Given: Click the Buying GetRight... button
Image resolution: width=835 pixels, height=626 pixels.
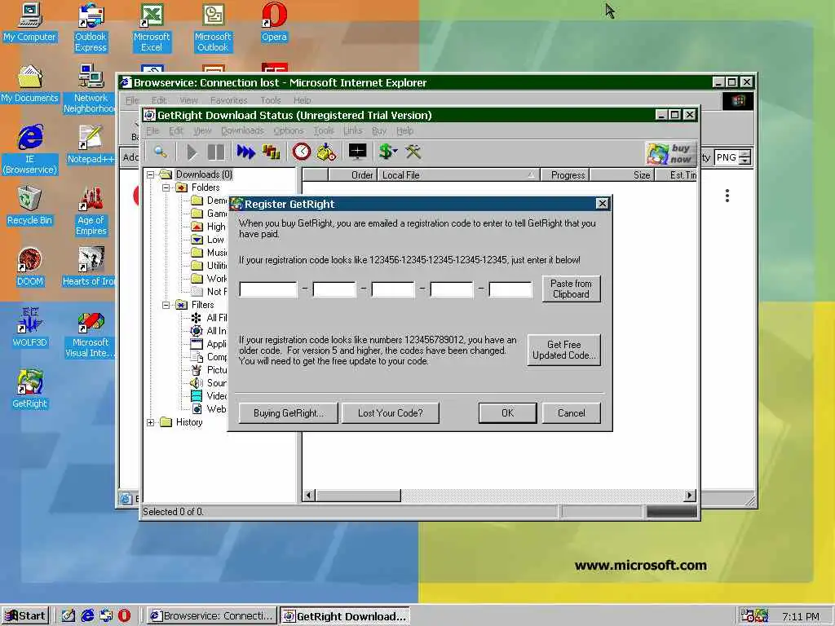Looking at the screenshot, I should 288,413.
